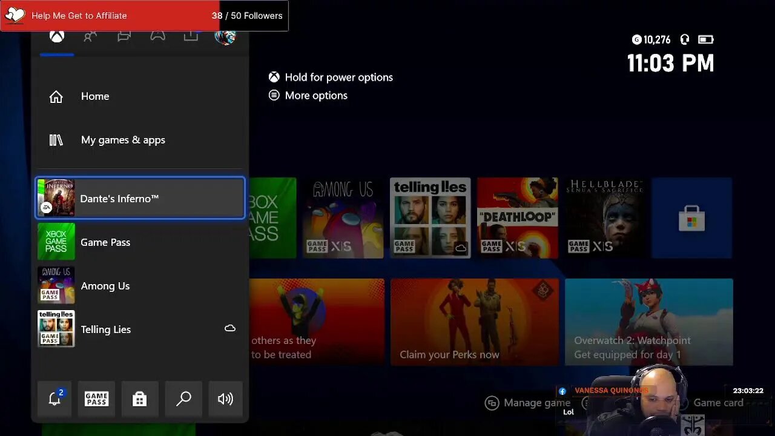
Task: Open the Capture & share tab
Action: click(191, 37)
